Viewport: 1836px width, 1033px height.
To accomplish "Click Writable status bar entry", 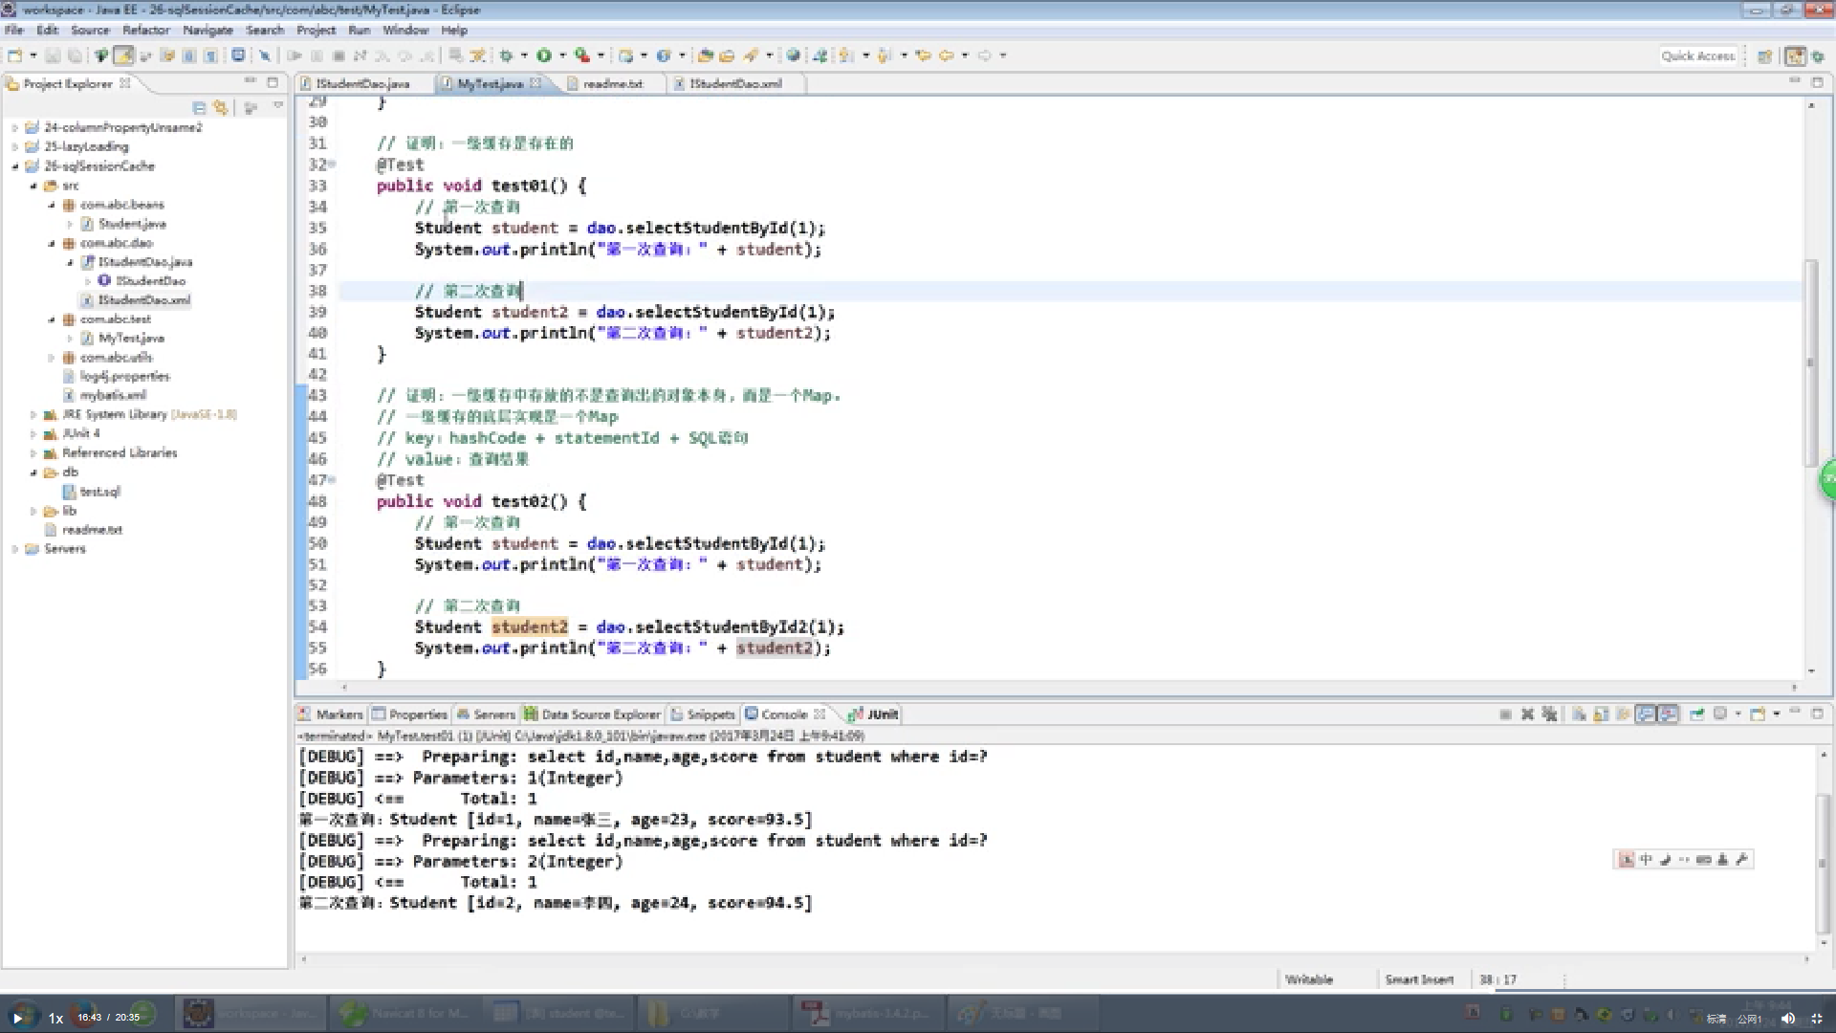I will (x=1309, y=979).
